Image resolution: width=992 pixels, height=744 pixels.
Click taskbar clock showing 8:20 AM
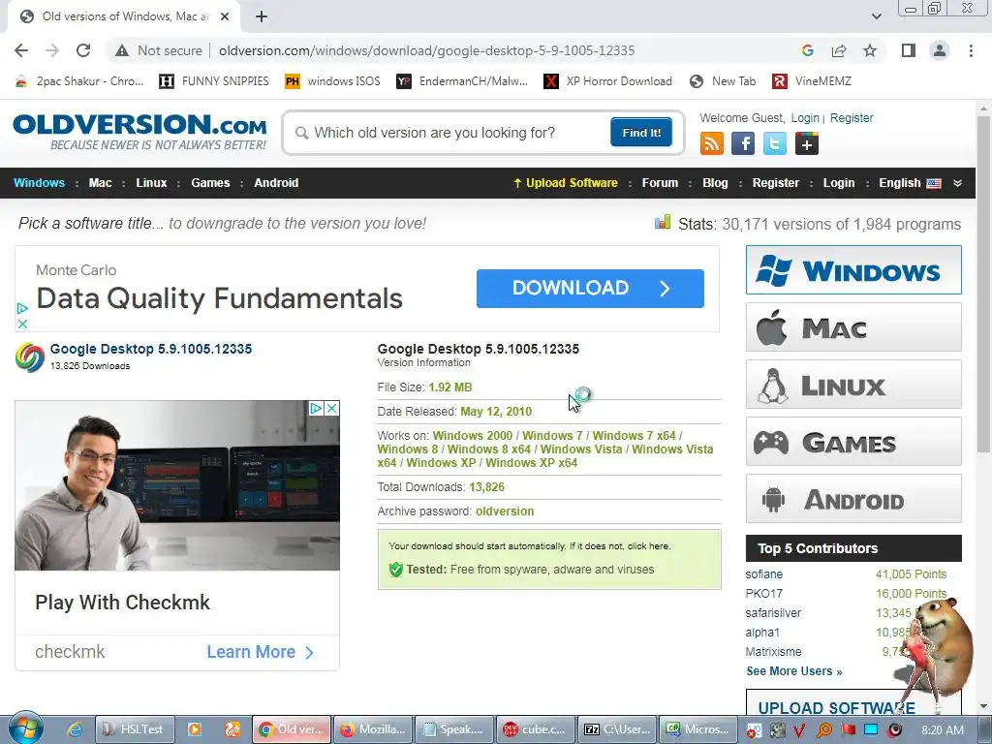coord(943,729)
